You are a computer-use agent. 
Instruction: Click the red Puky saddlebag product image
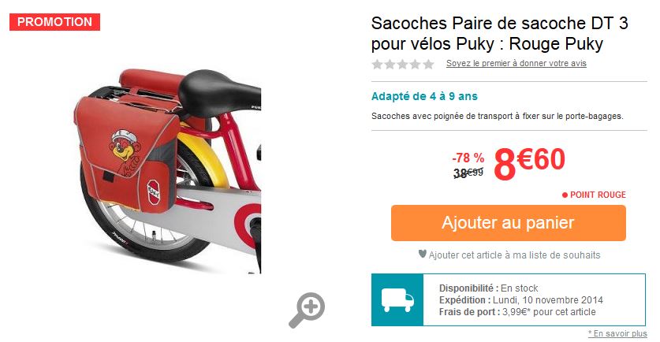[x=167, y=170]
